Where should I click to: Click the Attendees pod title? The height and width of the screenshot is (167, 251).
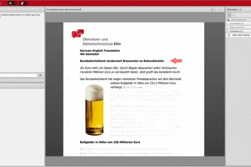pos(232,10)
